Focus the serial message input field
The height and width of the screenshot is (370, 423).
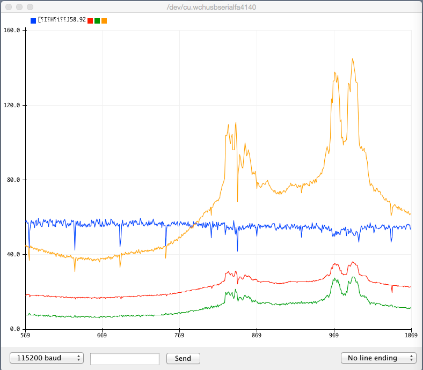(125, 358)
